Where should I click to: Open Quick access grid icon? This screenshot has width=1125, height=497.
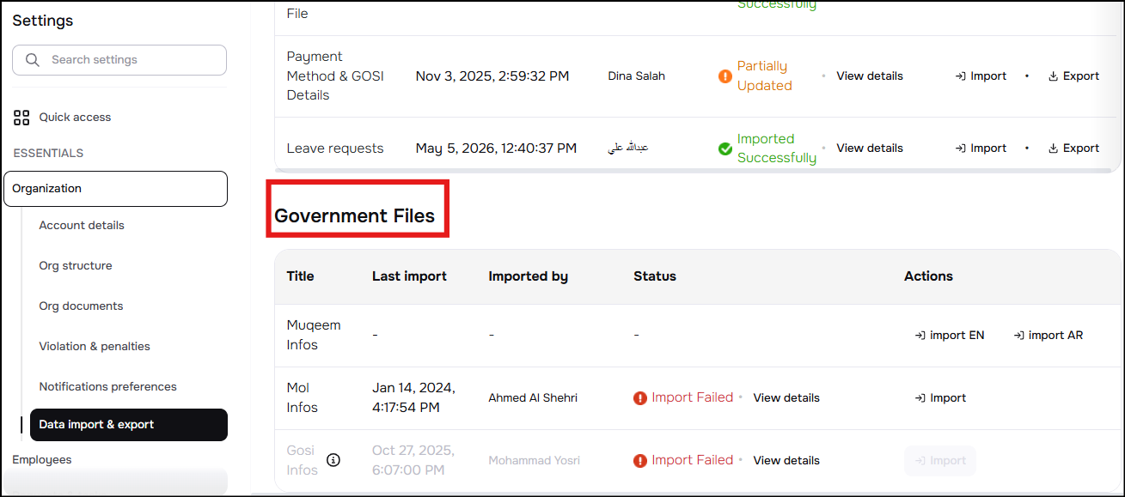click(x=21, y=118)
